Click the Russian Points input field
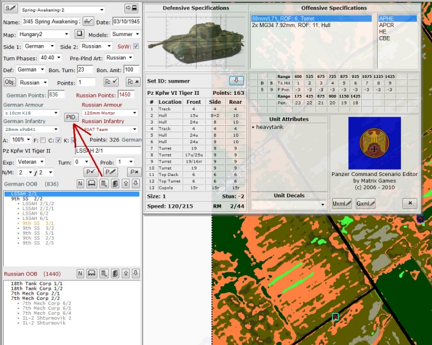Image resolution: width=432 pixels, height=345 pixels. pos(125,95)
